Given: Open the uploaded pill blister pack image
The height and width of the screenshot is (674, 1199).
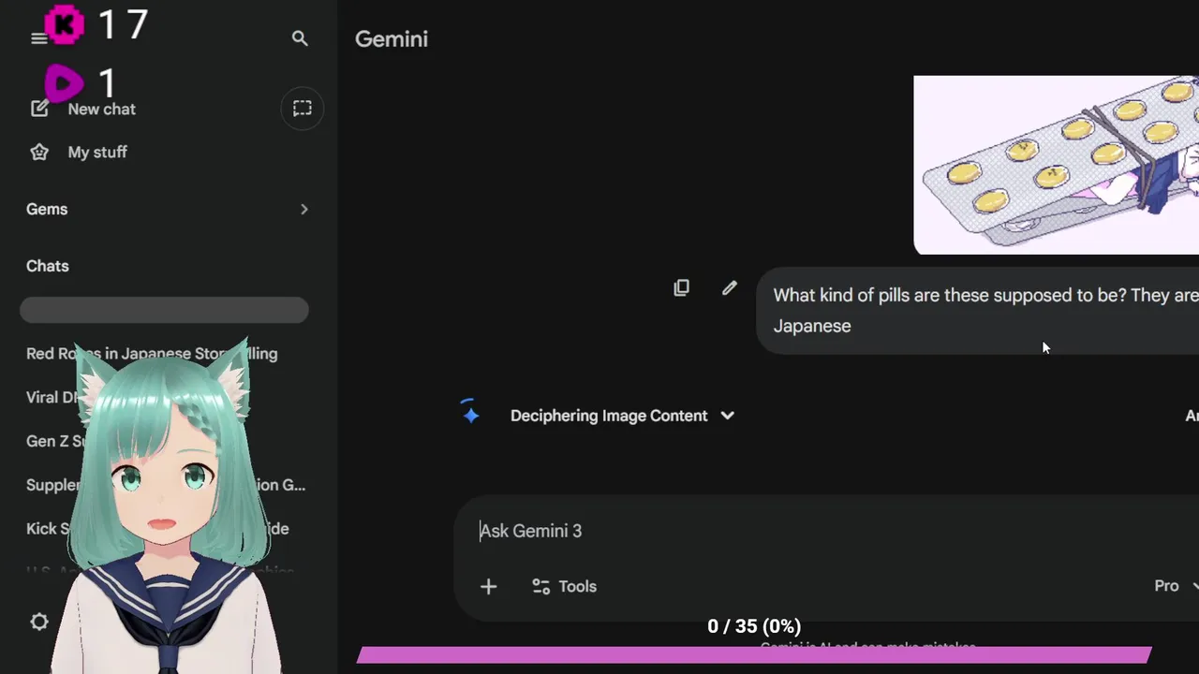Looking at the screenshot, I should (1056, 165).
